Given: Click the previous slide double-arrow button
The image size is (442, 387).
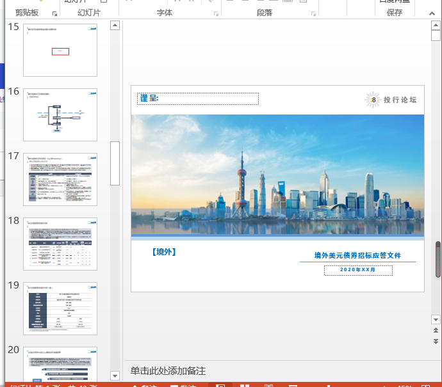Looking at the screenshot, I should (436, 330).
